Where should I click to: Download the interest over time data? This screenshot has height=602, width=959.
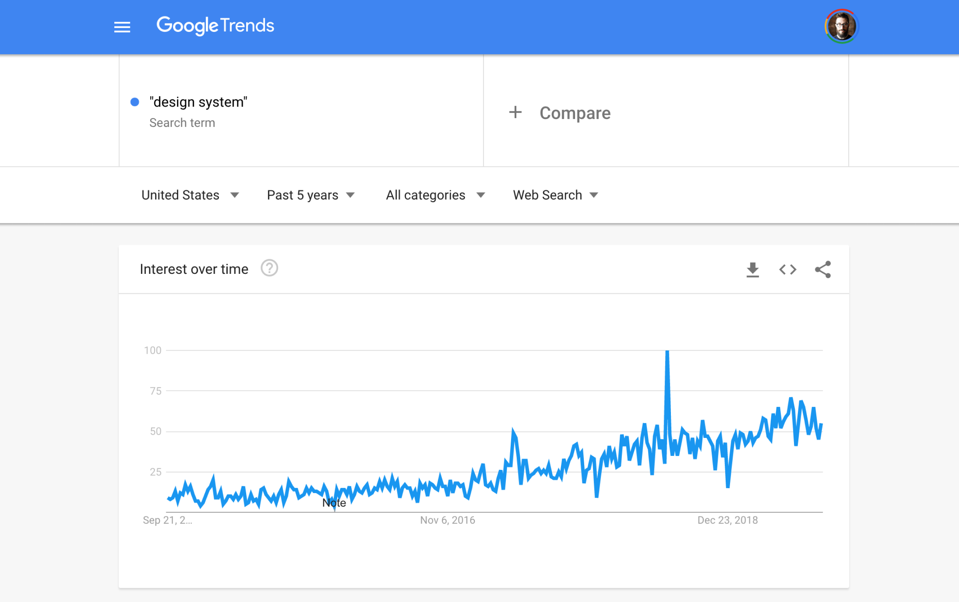[753, 269]
